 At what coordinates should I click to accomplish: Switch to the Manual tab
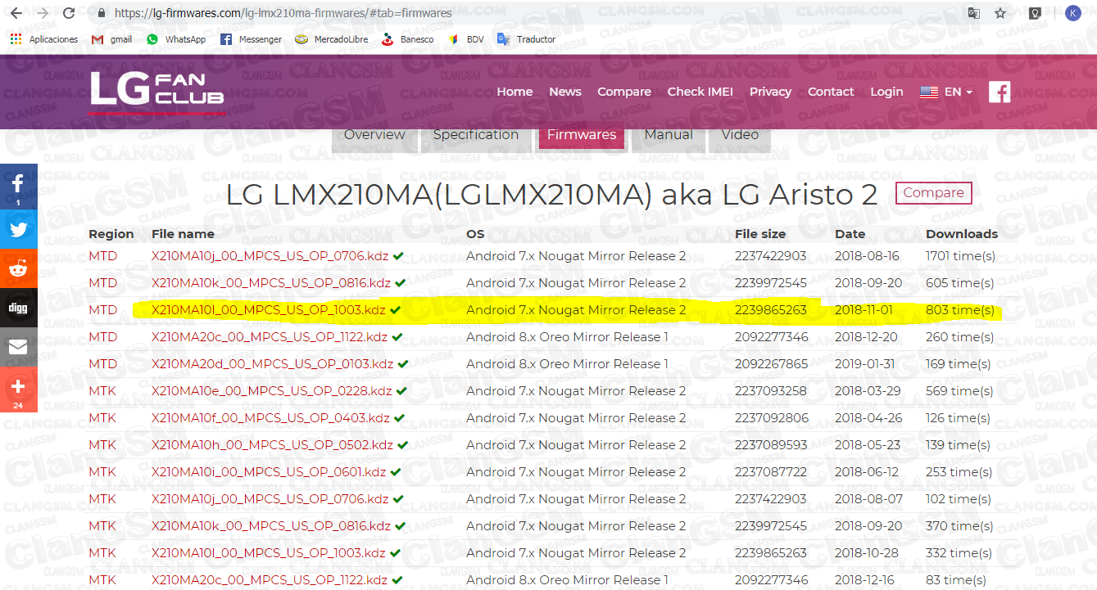pos(669,136)
